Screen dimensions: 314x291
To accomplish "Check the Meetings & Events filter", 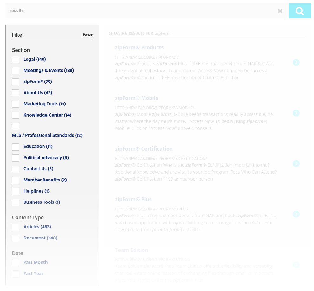I will click(x=16, y=71).
